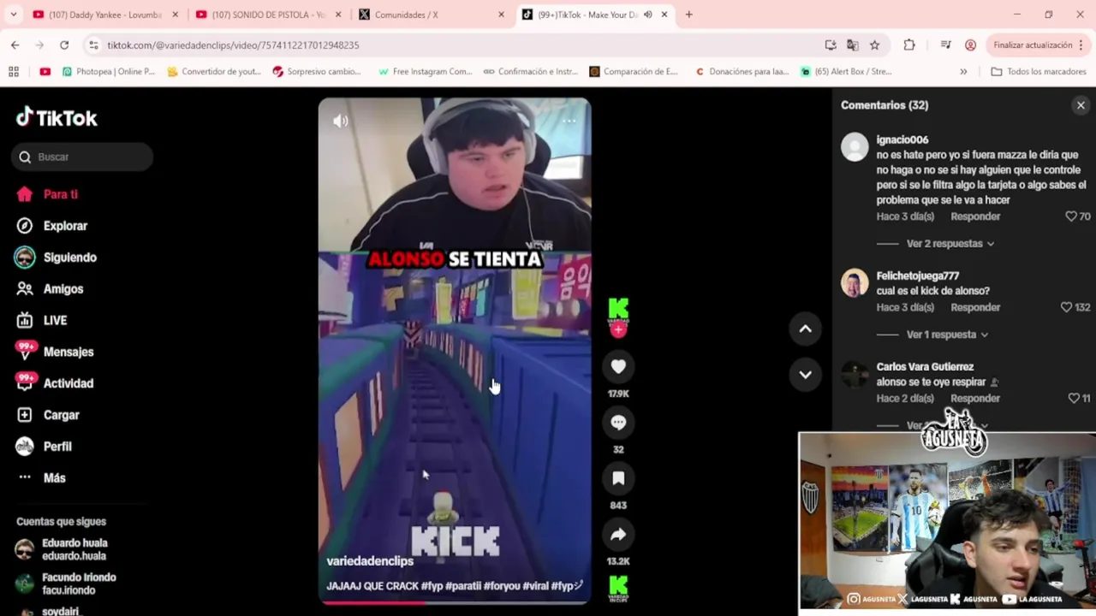
Task: Open the browser apps grid icon
Action: (x=14, y=72)
